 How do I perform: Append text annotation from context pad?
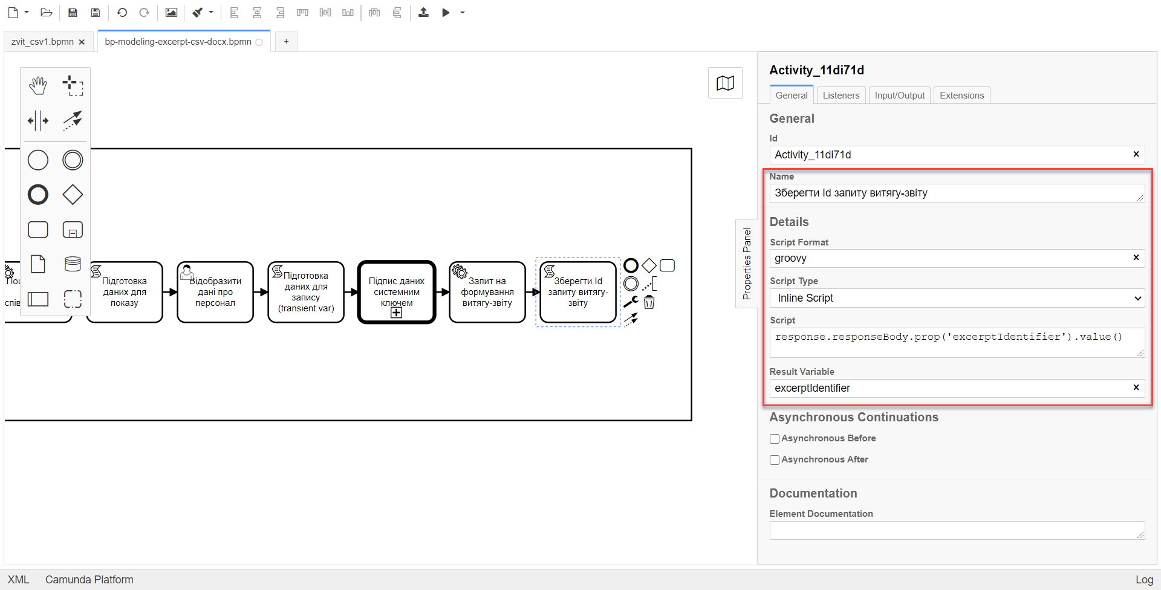(x=649, y=284)
